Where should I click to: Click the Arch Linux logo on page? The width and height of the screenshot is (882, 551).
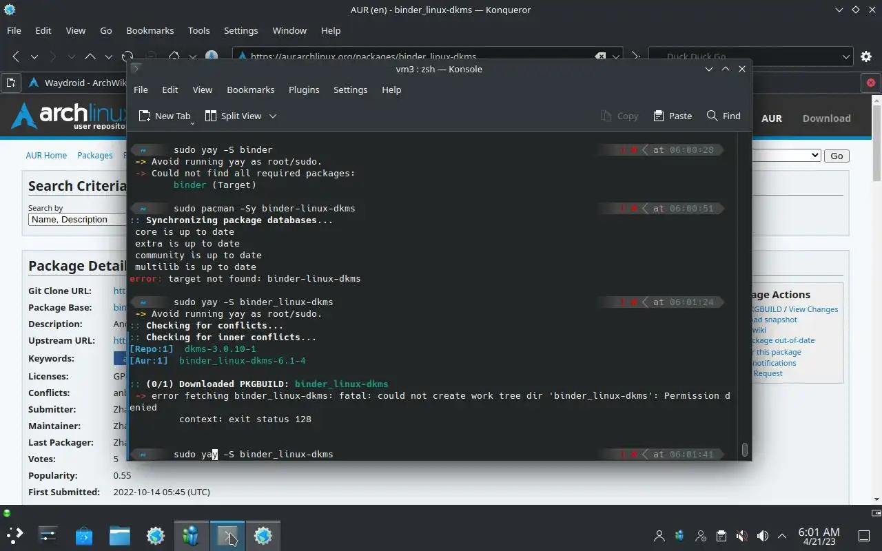tap(69, 116)
